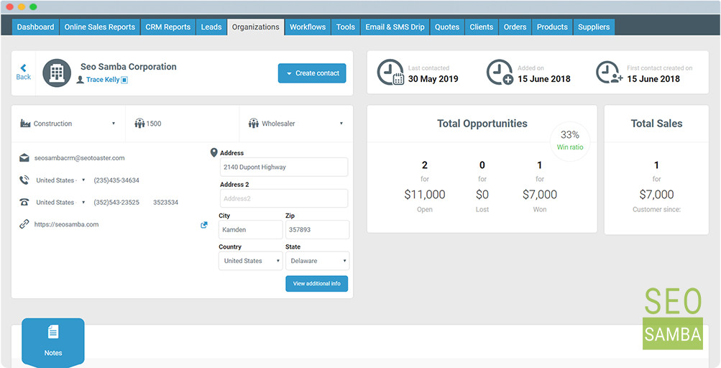Click the Total Sales $7,000 value
721x368 pixels.
pos(656,195)
